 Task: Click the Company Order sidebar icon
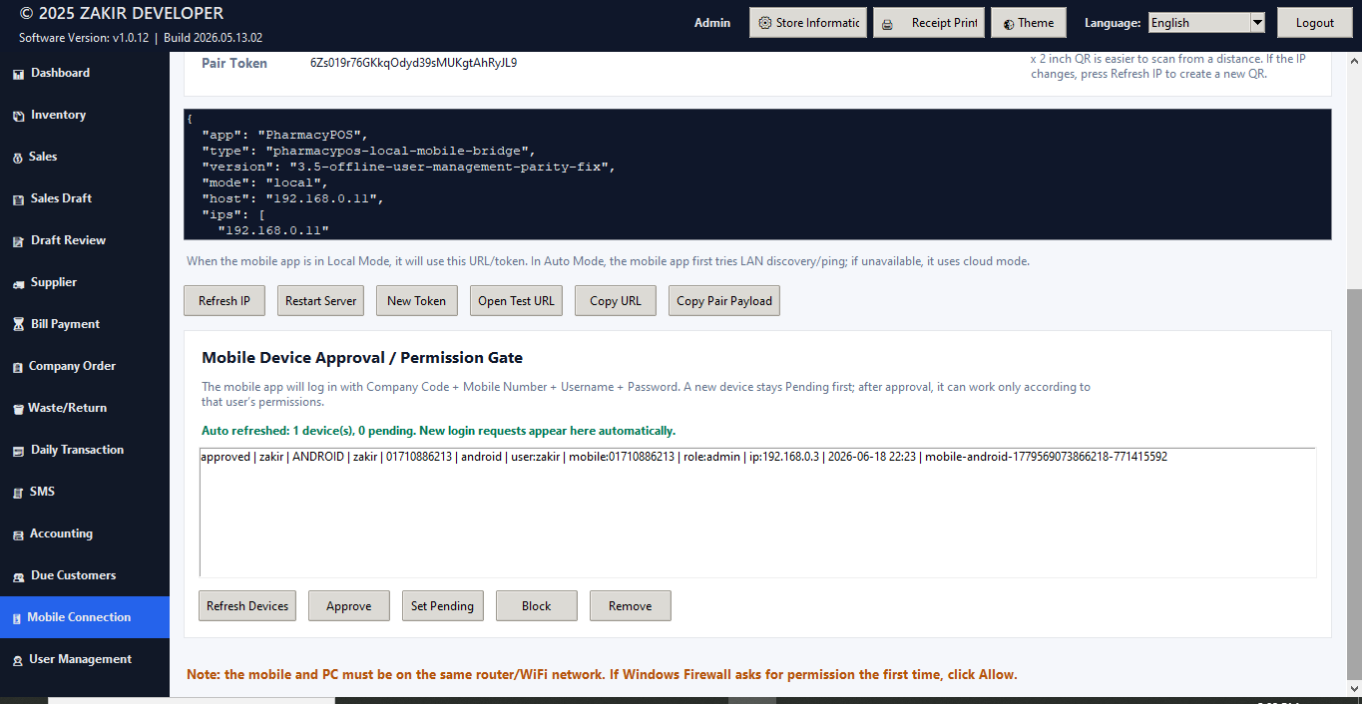[x=18, y=367]
